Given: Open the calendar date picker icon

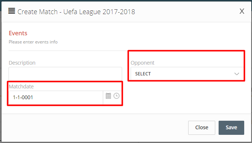Looking at the screenshot, I should pos(108,96).
